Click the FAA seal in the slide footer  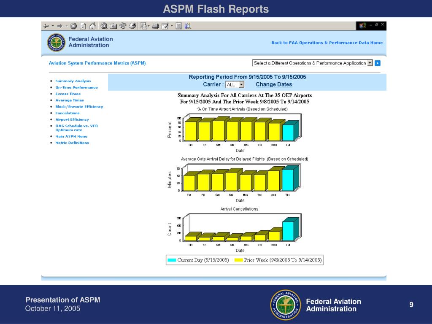coord(286,305)
